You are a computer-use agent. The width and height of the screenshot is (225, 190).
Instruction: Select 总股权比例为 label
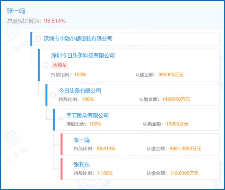(x=24, y=21)
